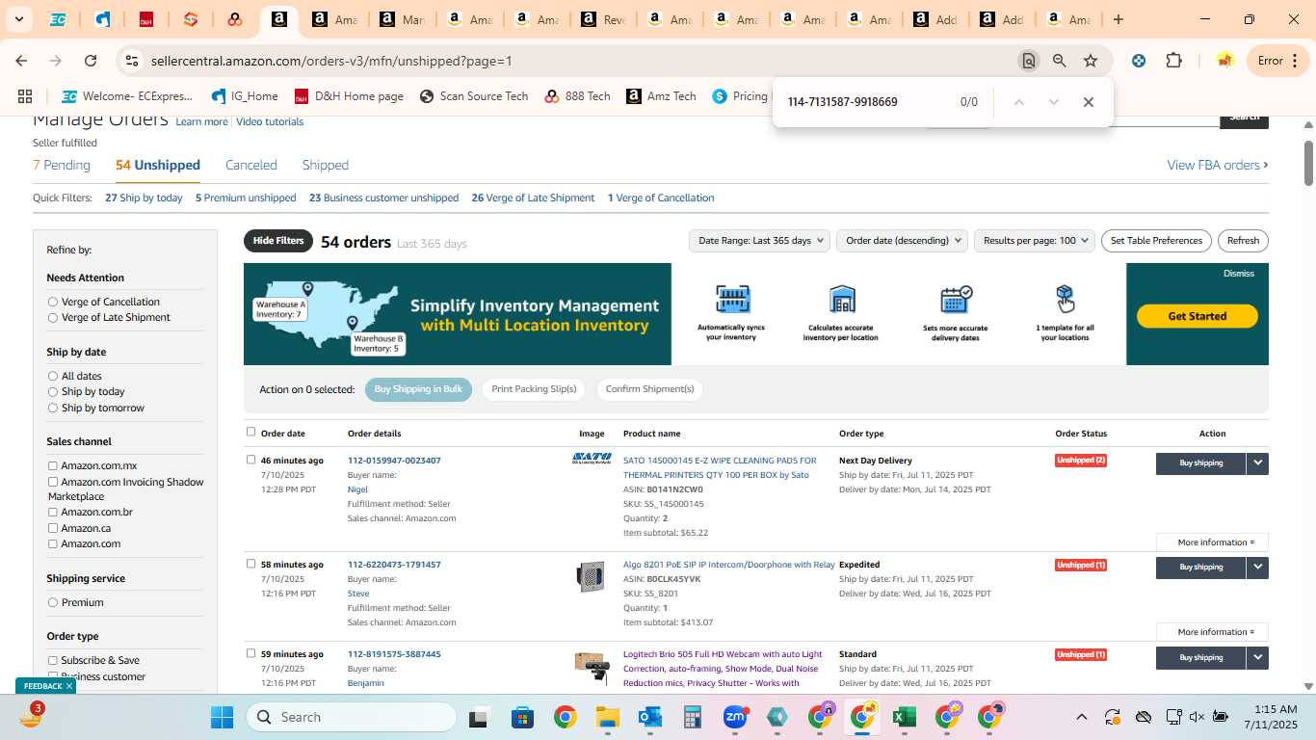Image resolution: width=1316 pixels, height=740 pixels.
Task: Switch to the Pending orders tab
Action: click(x=62, y=165)
